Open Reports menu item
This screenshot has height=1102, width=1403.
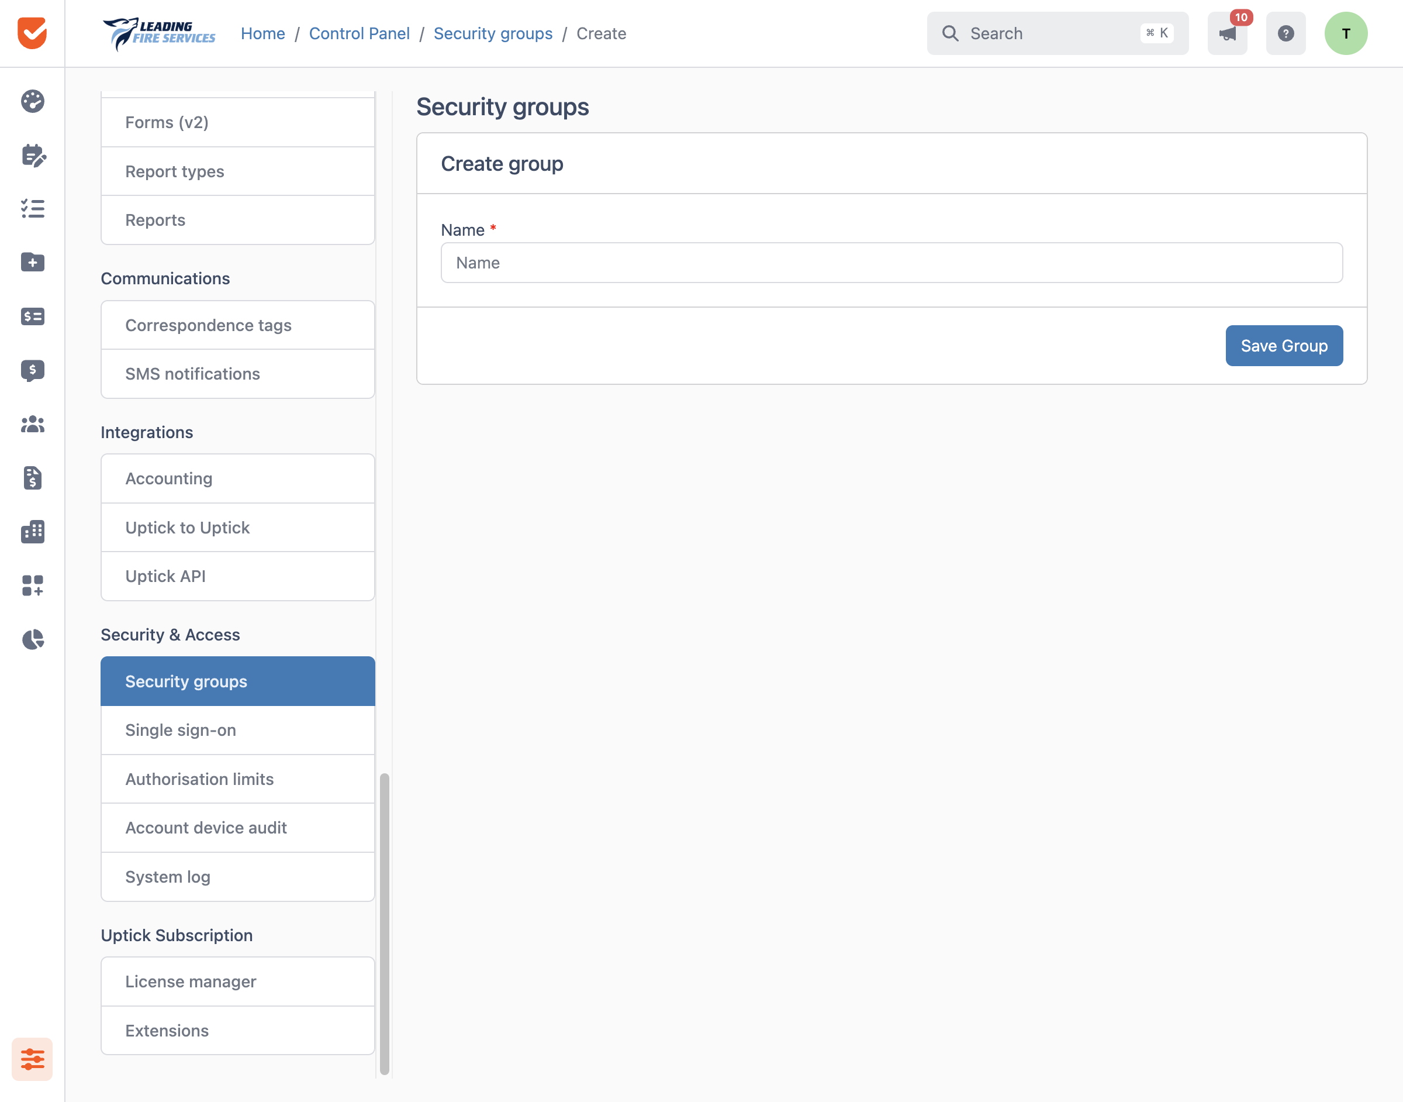238,220
